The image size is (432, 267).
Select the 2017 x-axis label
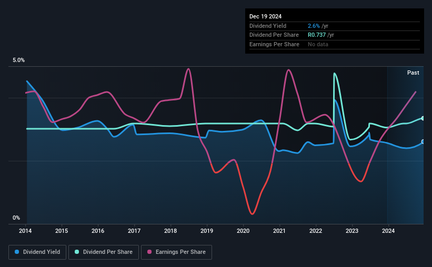click(134, 231)
